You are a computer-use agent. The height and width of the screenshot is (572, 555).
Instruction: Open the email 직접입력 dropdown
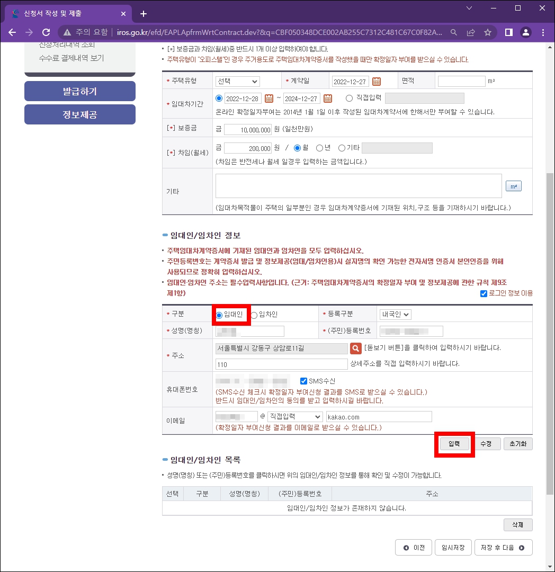(294, 416)
